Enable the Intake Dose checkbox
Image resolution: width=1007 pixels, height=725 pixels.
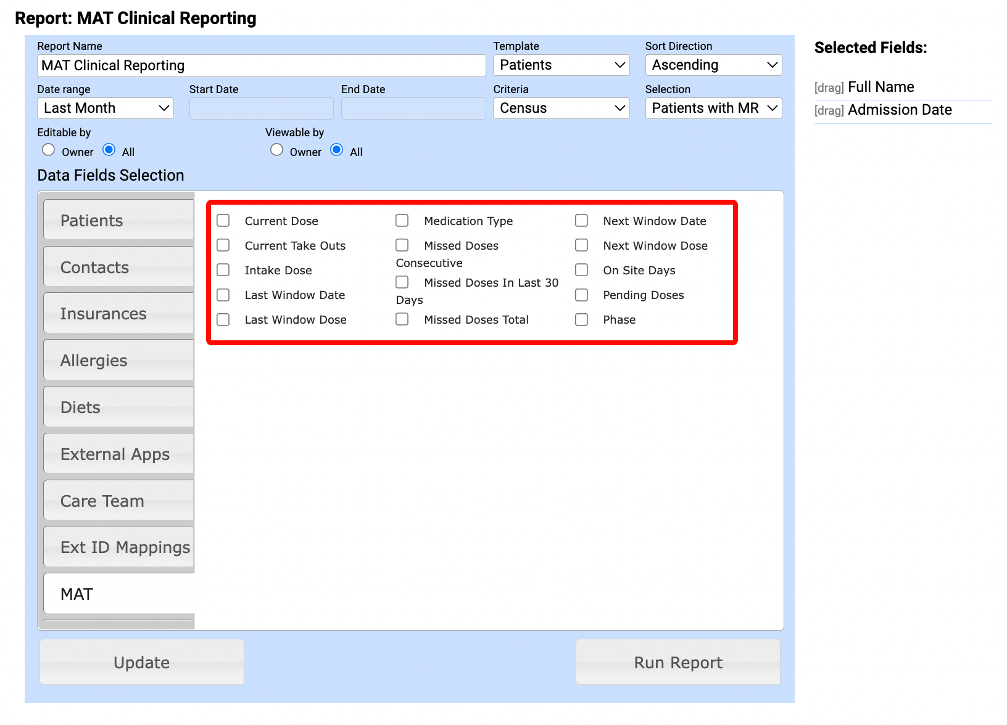tap(223, 270)
